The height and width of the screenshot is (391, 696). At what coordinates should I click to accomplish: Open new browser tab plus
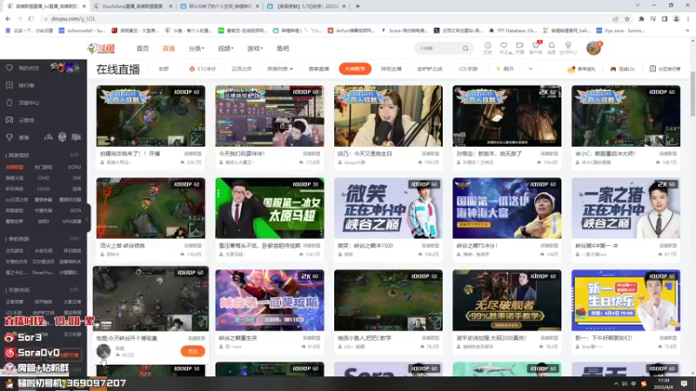click(x=358, y=6)
